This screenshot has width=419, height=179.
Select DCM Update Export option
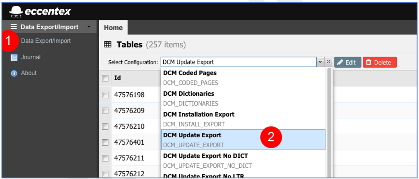(x=243, y=140)
